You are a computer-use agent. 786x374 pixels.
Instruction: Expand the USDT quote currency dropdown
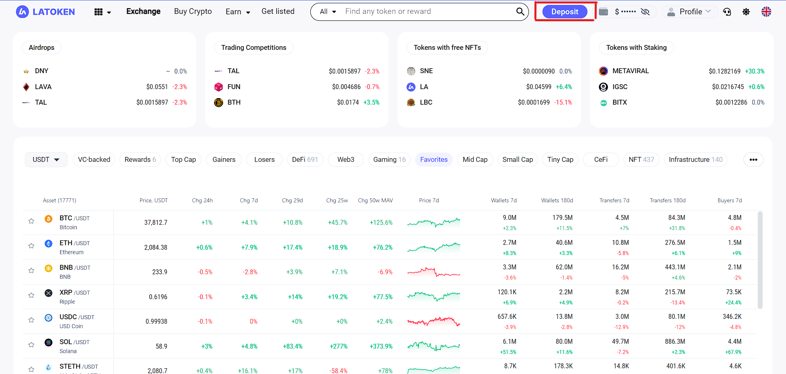(x=46, y=159)
